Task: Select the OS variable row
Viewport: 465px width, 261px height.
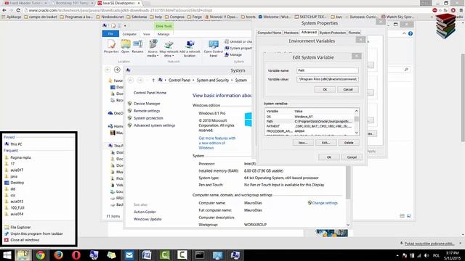Action: point(310,117)
